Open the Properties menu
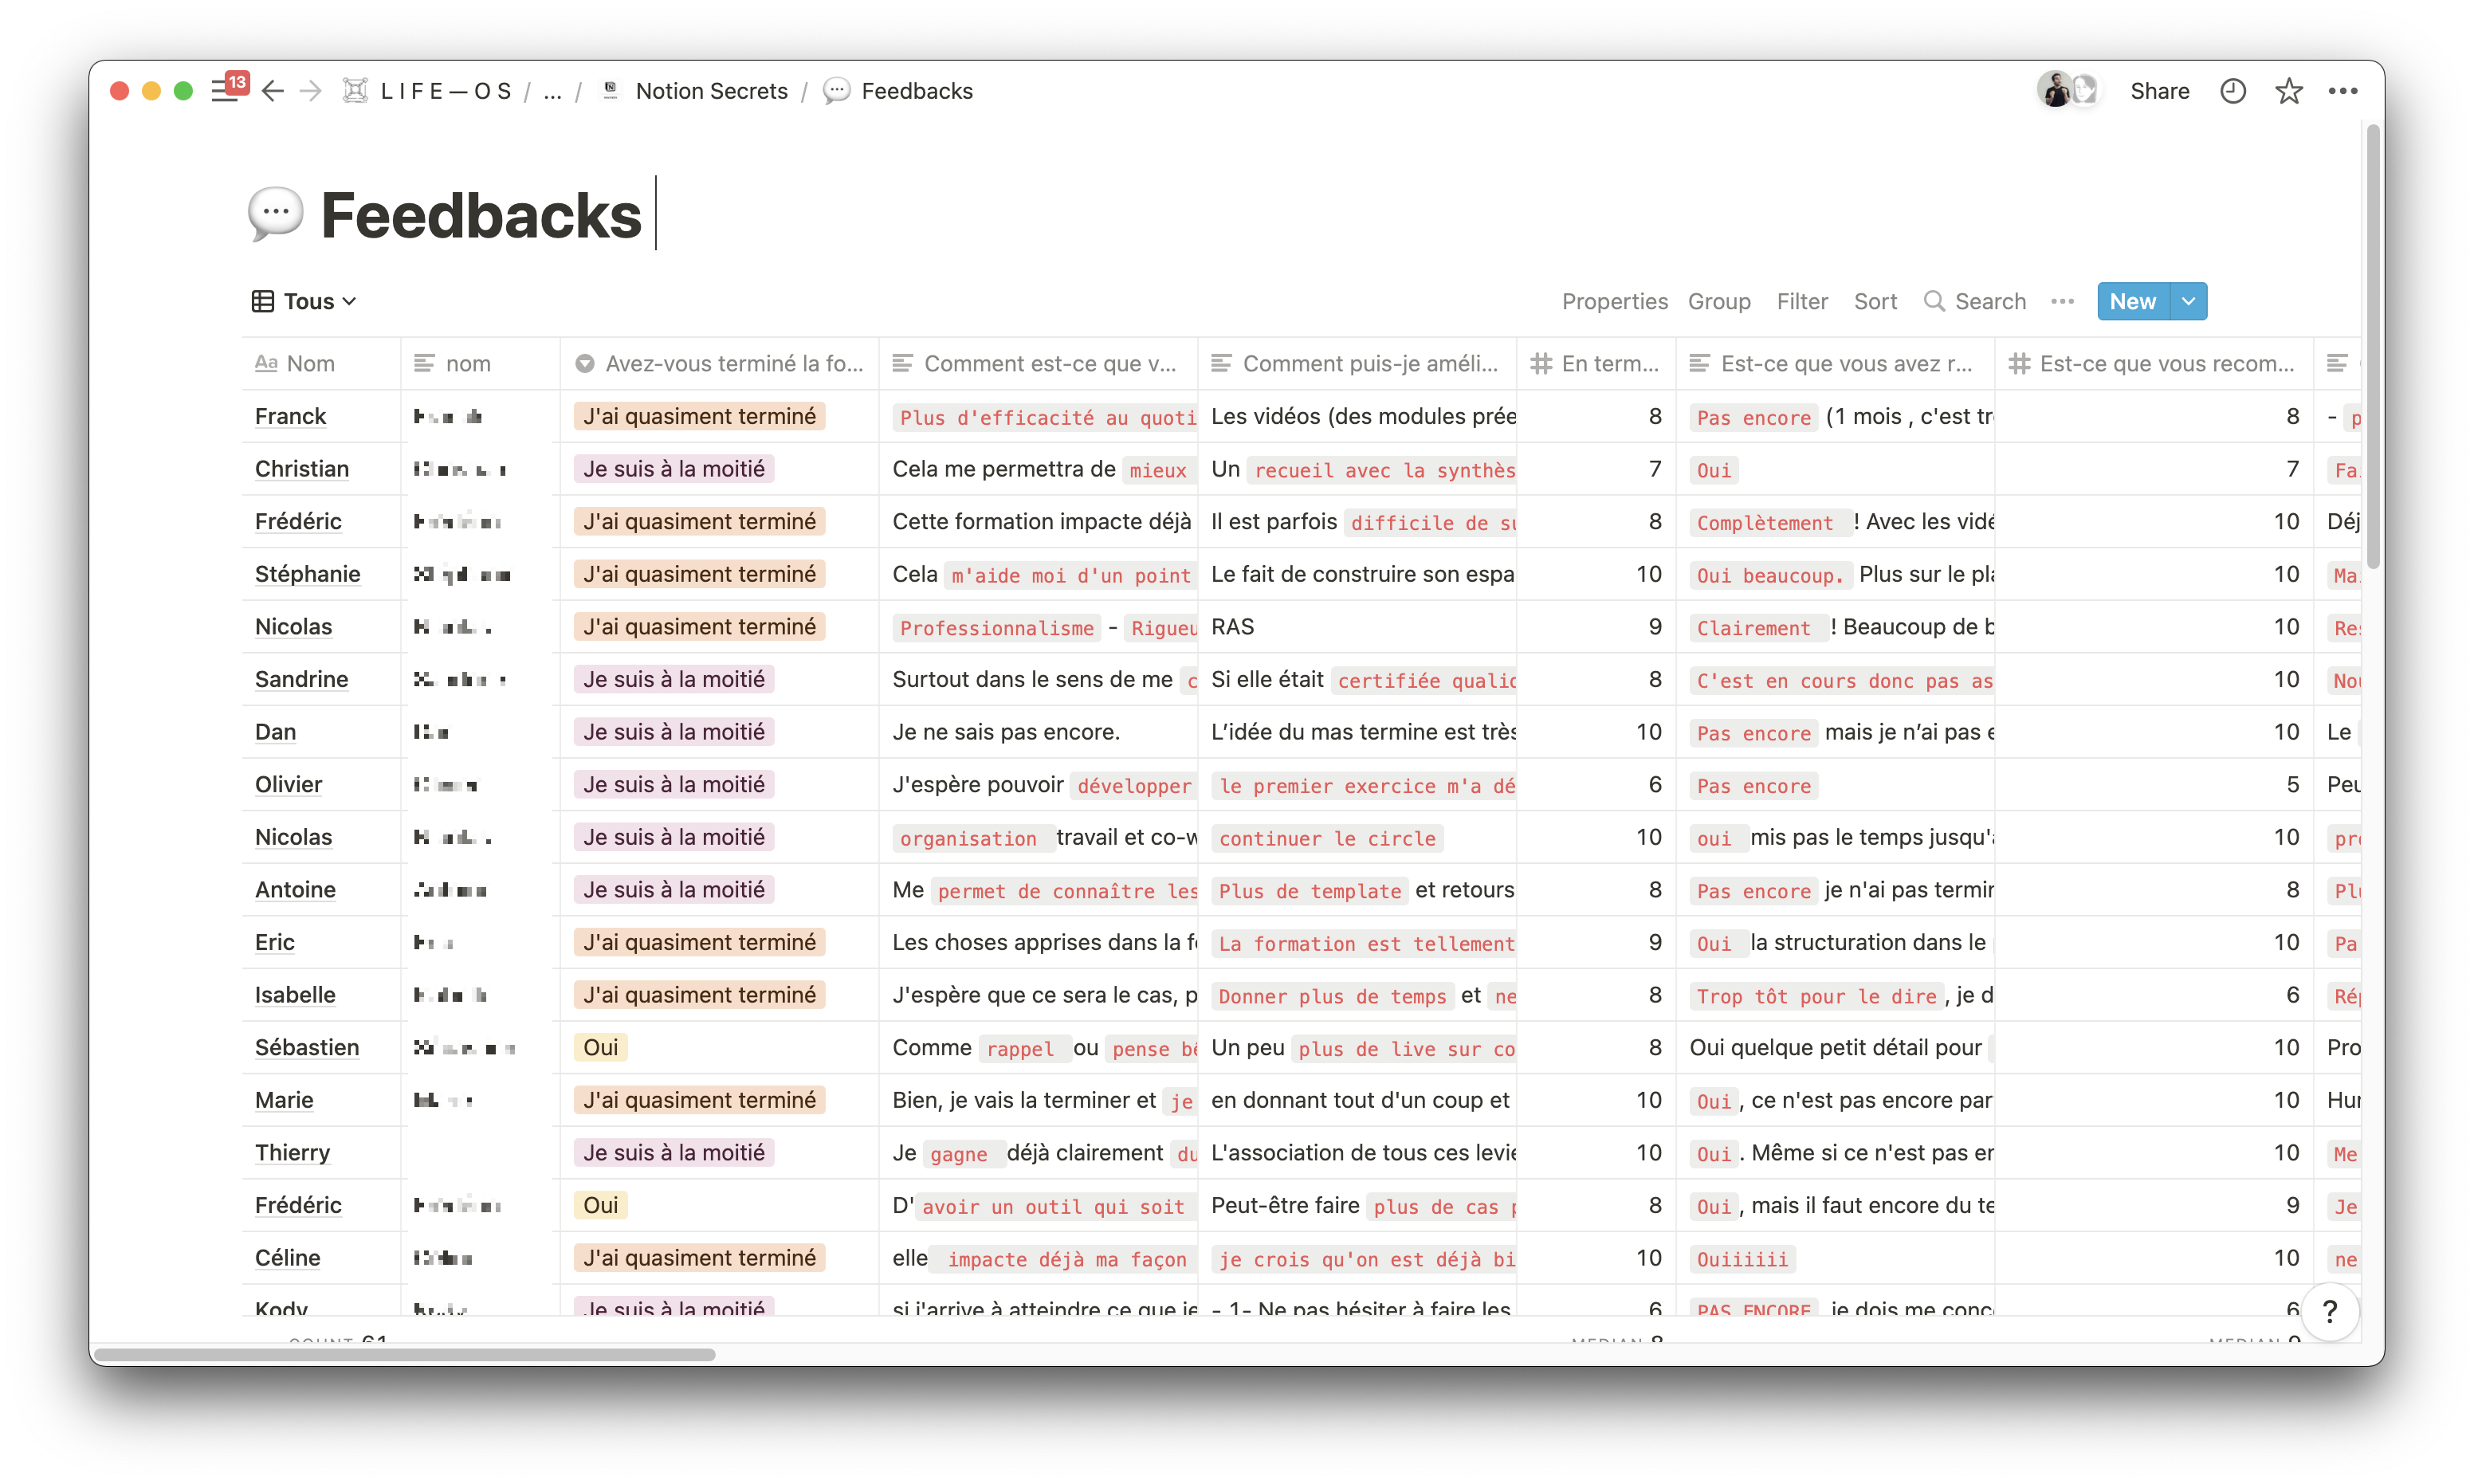2474x1484 pixels. [1614, 301]
